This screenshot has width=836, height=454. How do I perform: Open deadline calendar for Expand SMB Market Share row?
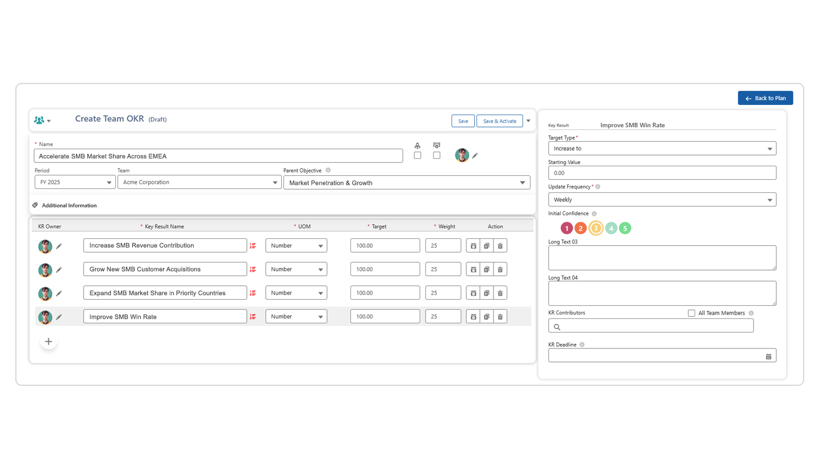(473, 293)
